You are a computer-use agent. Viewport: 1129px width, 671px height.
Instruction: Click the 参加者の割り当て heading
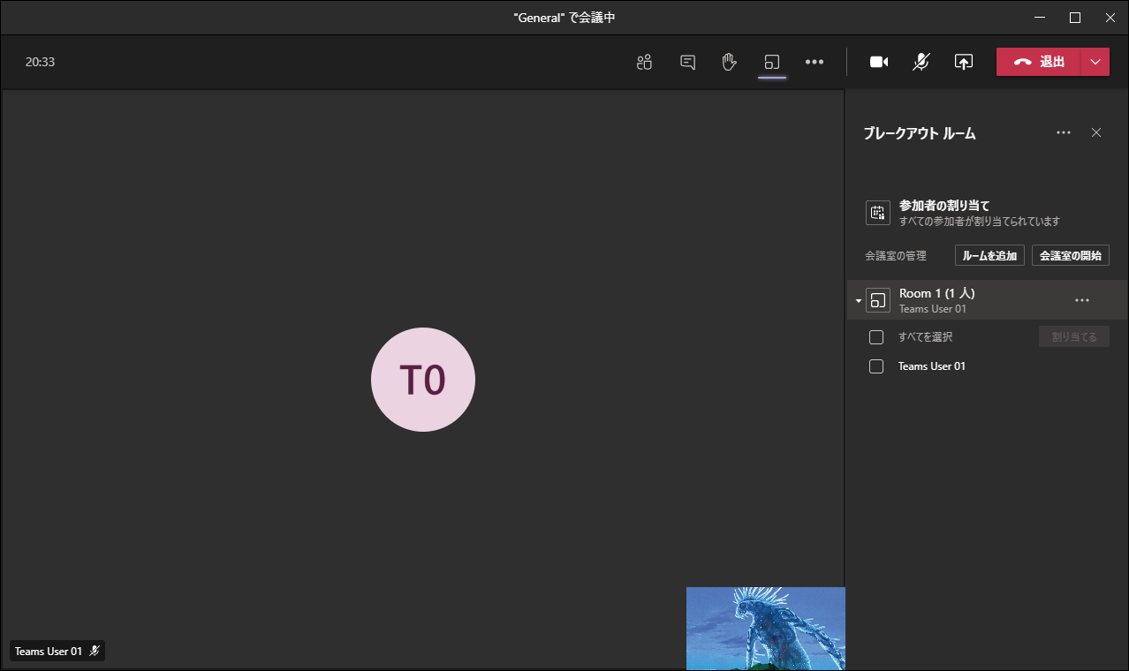(944, 205)
